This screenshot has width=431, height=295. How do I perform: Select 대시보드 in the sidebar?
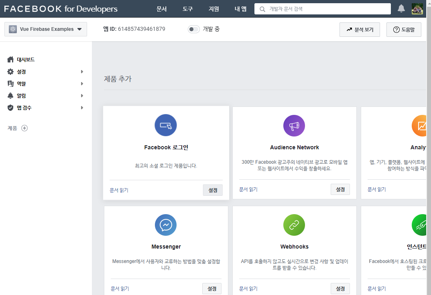pos(26,60)
